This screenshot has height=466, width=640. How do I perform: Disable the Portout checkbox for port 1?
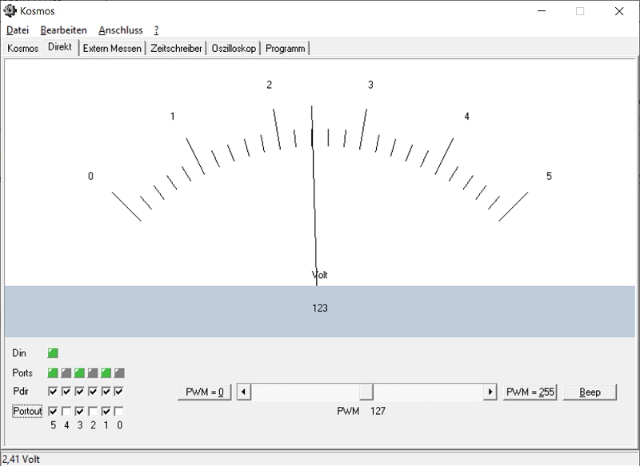click(x=106, y=411)
